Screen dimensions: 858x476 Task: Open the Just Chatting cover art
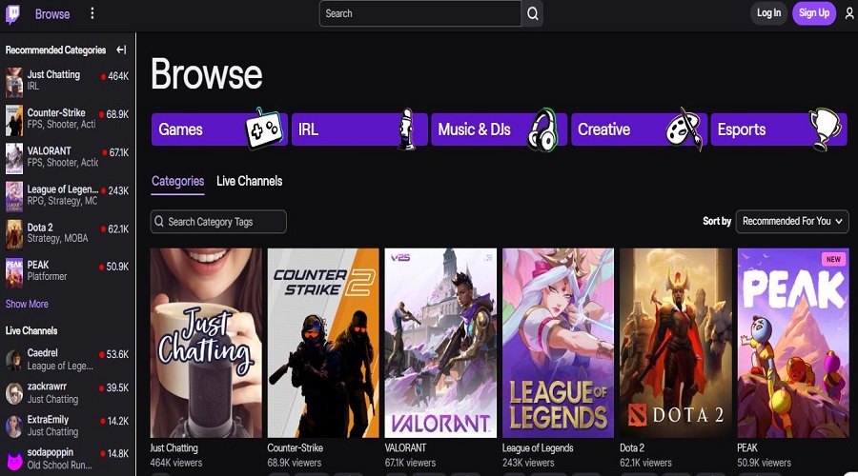[x=206, y=343]
